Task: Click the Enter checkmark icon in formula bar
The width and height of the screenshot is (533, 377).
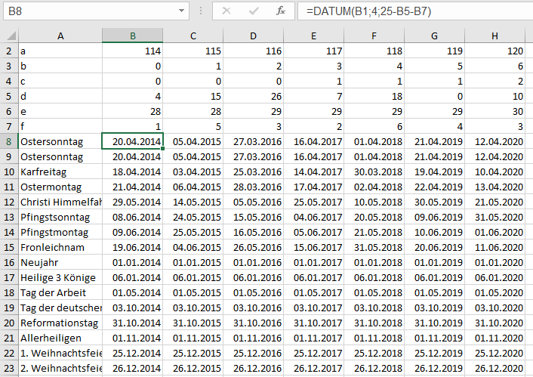Action: [254, 11]
